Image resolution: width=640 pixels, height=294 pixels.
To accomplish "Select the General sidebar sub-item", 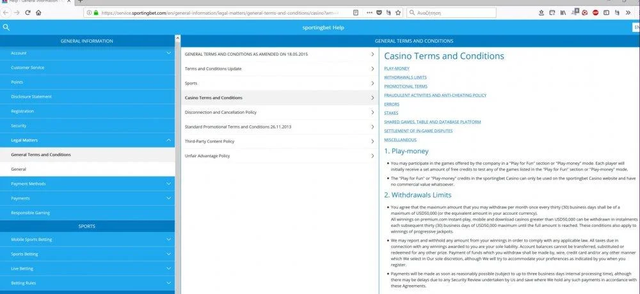I will tap(87, 169).
